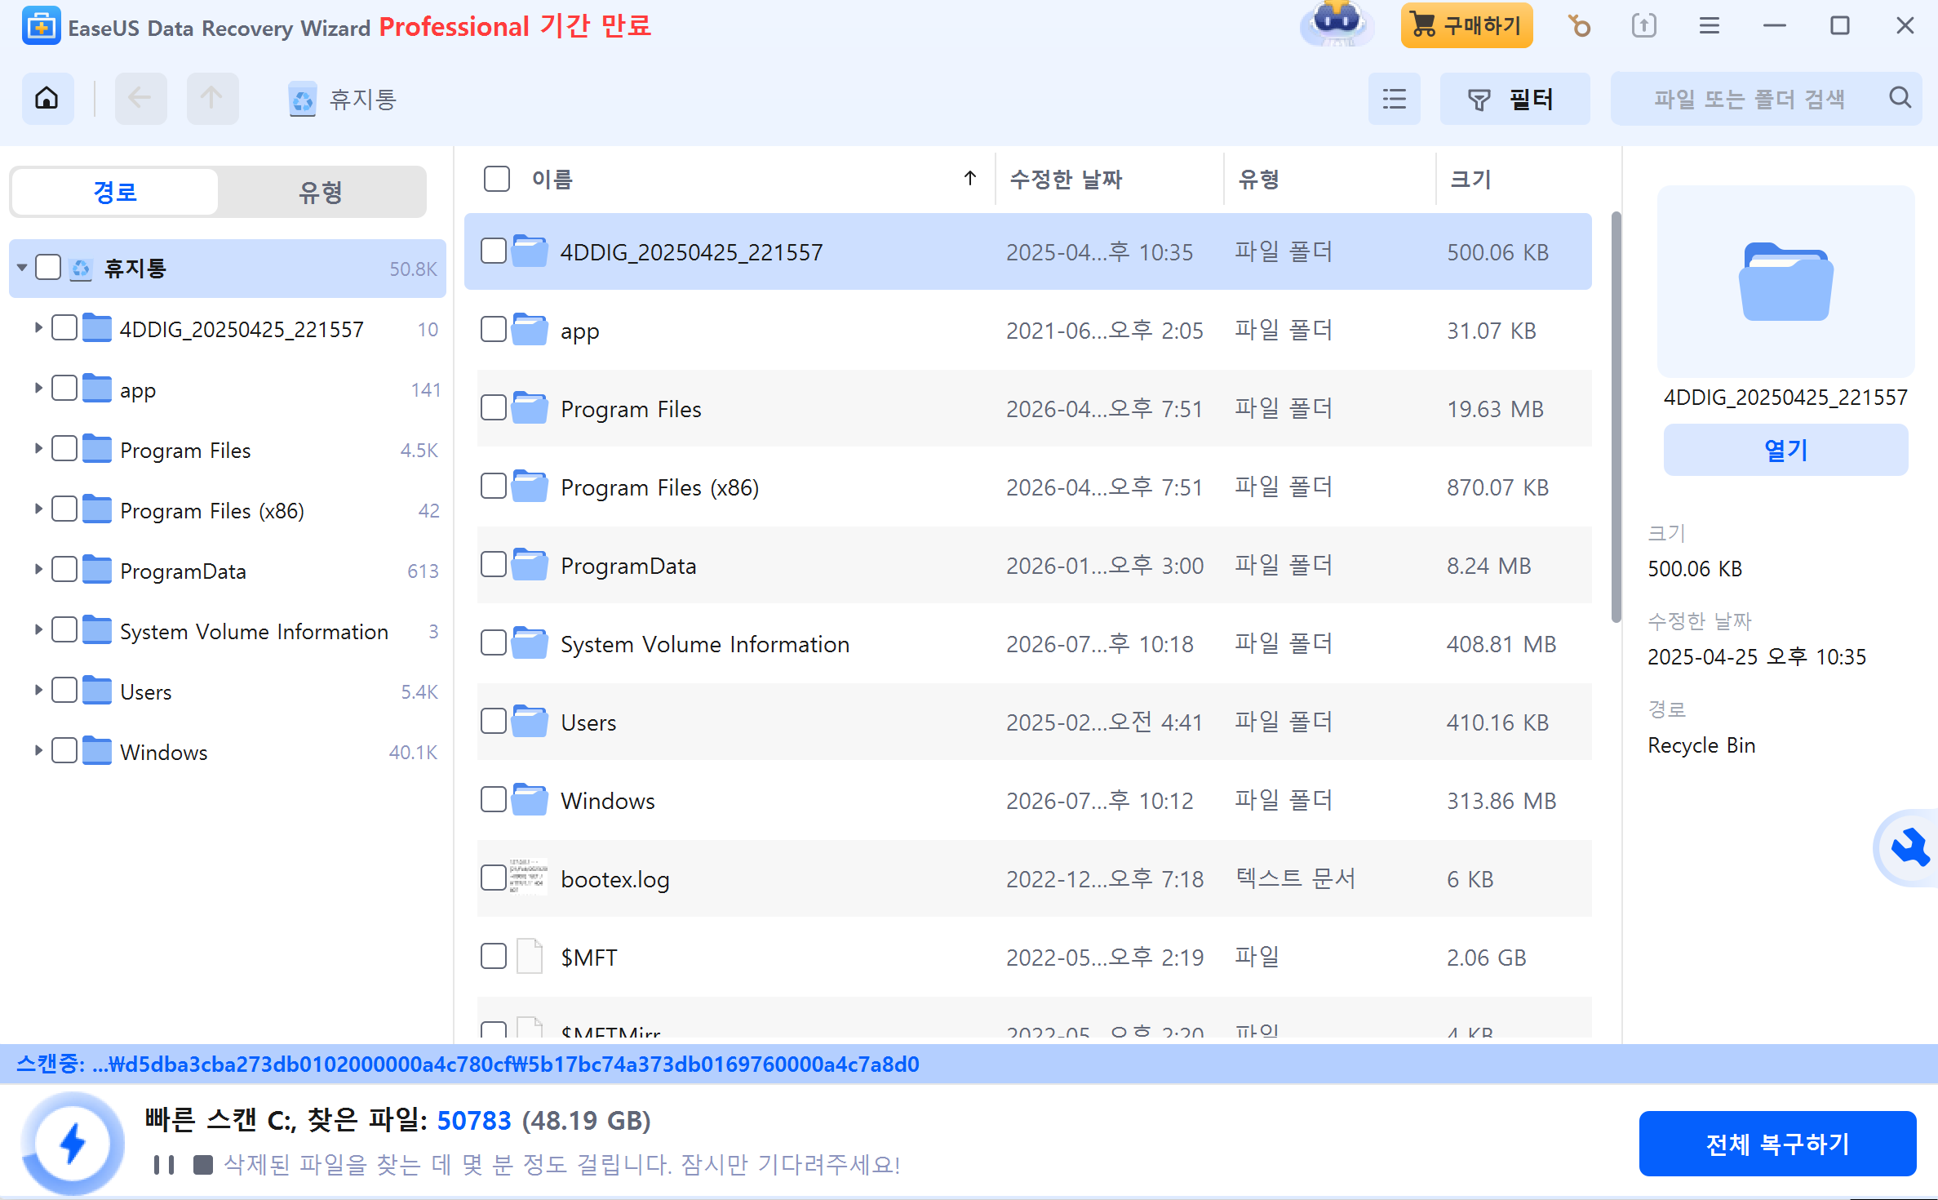Select the ProgramData tree item
Viewport: 1938px width, 1200px height.
point(227,570)
